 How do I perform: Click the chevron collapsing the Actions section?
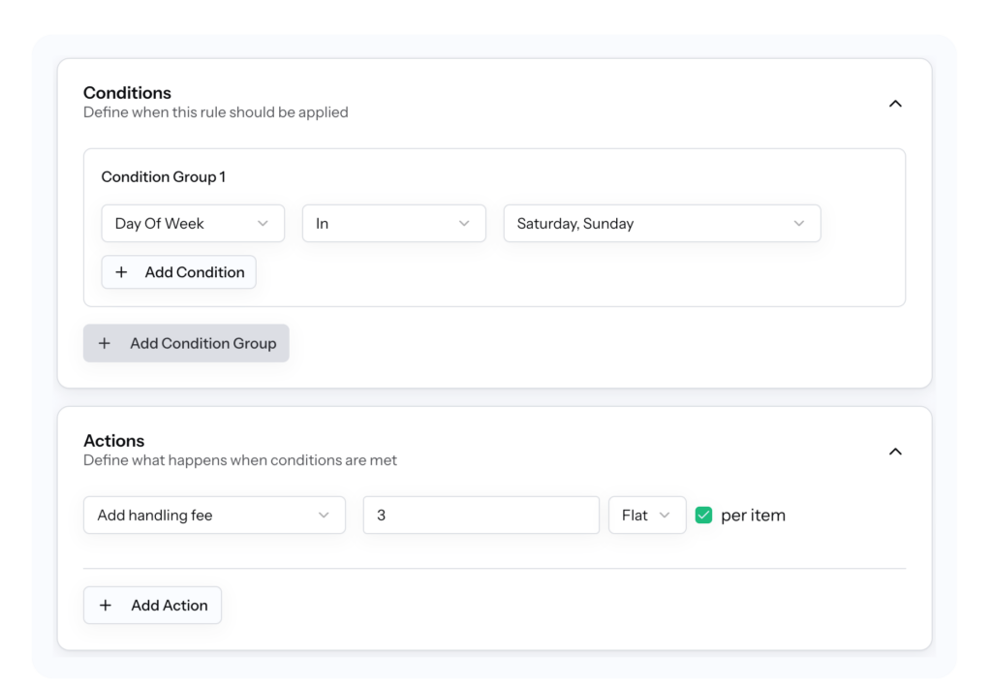(x=896, y=451)
